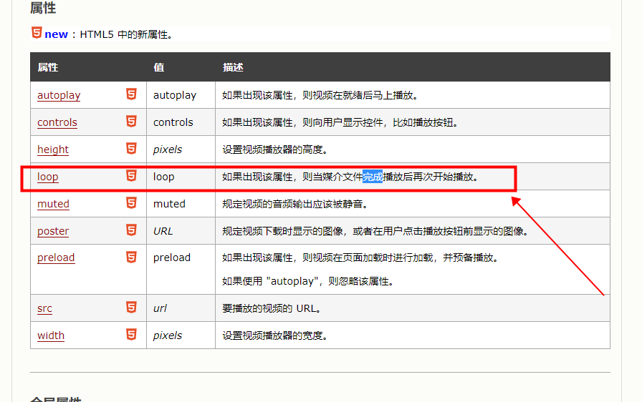642x402 pixels.
Task: Open the autoplay attribute link
Action: [59, 95]
